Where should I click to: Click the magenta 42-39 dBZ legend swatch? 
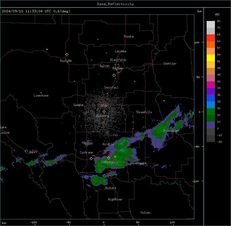(x=211, y=85)
